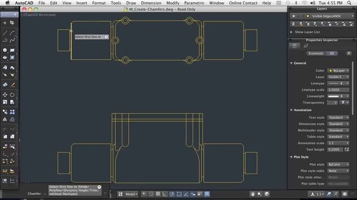Collapse the Plot Style section
The image size is (357, 200).
click(291, 157)
